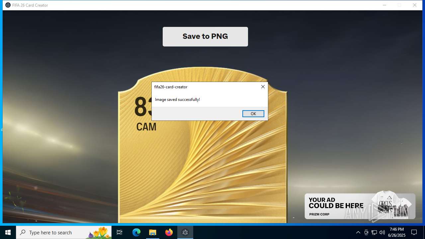425x239 pixels.
Task: Click the app icon in the title bar
Action: [8, 5]
